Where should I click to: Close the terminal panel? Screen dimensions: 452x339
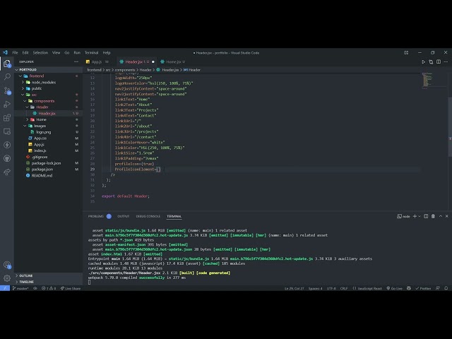pos(447,216)
